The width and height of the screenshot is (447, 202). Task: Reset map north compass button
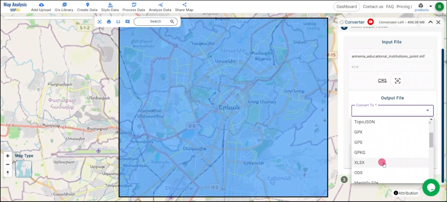click(x=8, y=173)
